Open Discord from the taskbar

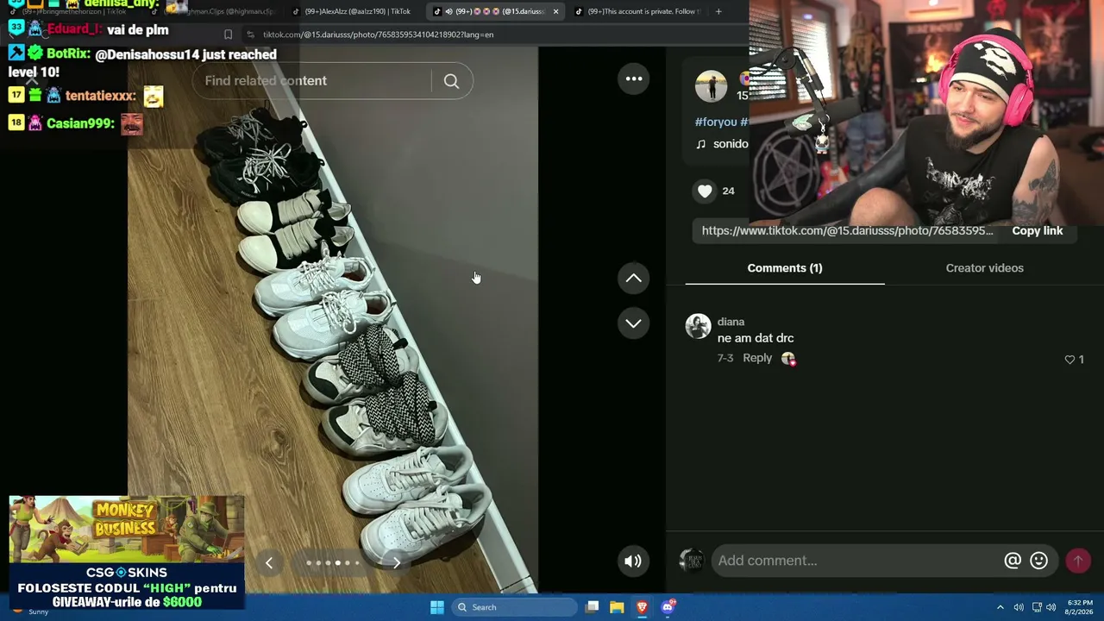click(668, 607)
